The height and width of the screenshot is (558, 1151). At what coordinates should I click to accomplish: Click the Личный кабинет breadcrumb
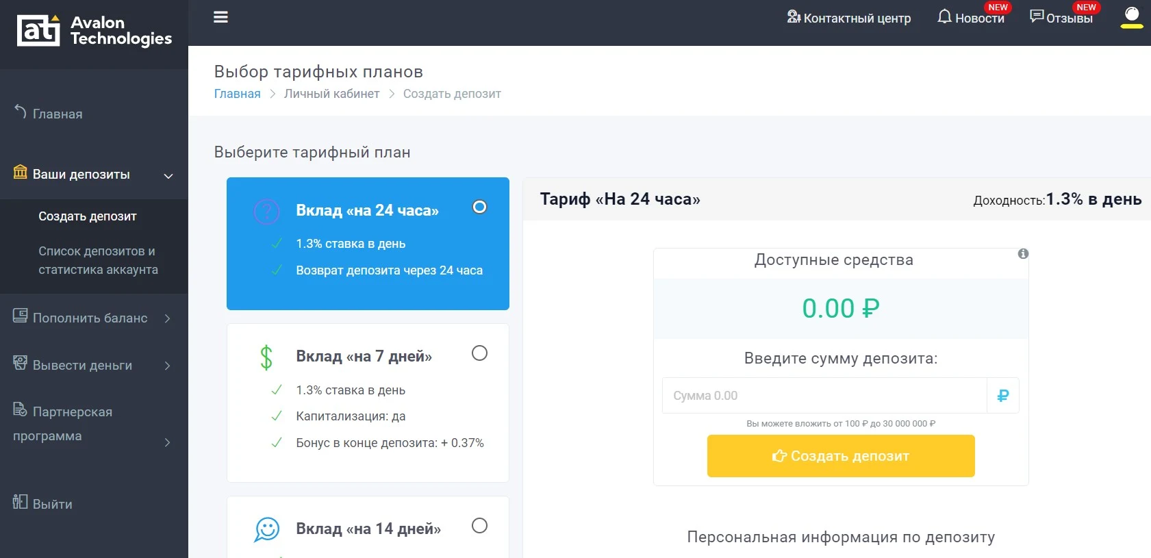tap(332, 94)
